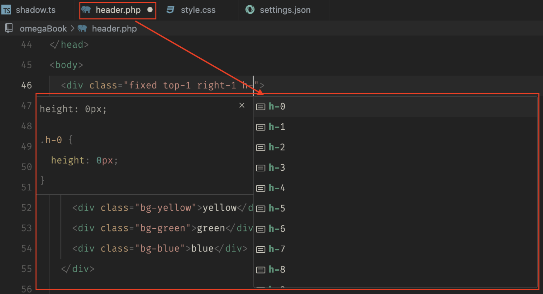The height and width of the screenshot is (294, 543).
Task: Switch to the settings.json tab
Action: (x=285, y=10)
